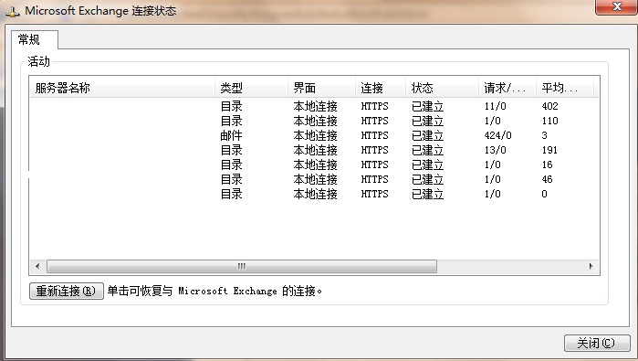Sort by the 请求/... column header
Screen dimensions: 638x361
(507, 88)
